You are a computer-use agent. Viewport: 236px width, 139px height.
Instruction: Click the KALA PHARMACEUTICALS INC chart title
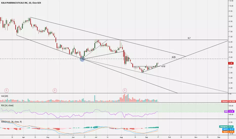(21, 3)
